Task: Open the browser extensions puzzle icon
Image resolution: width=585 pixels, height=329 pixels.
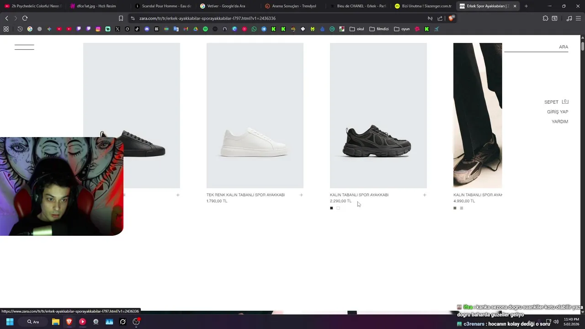Action: click(x=545, y=18)
